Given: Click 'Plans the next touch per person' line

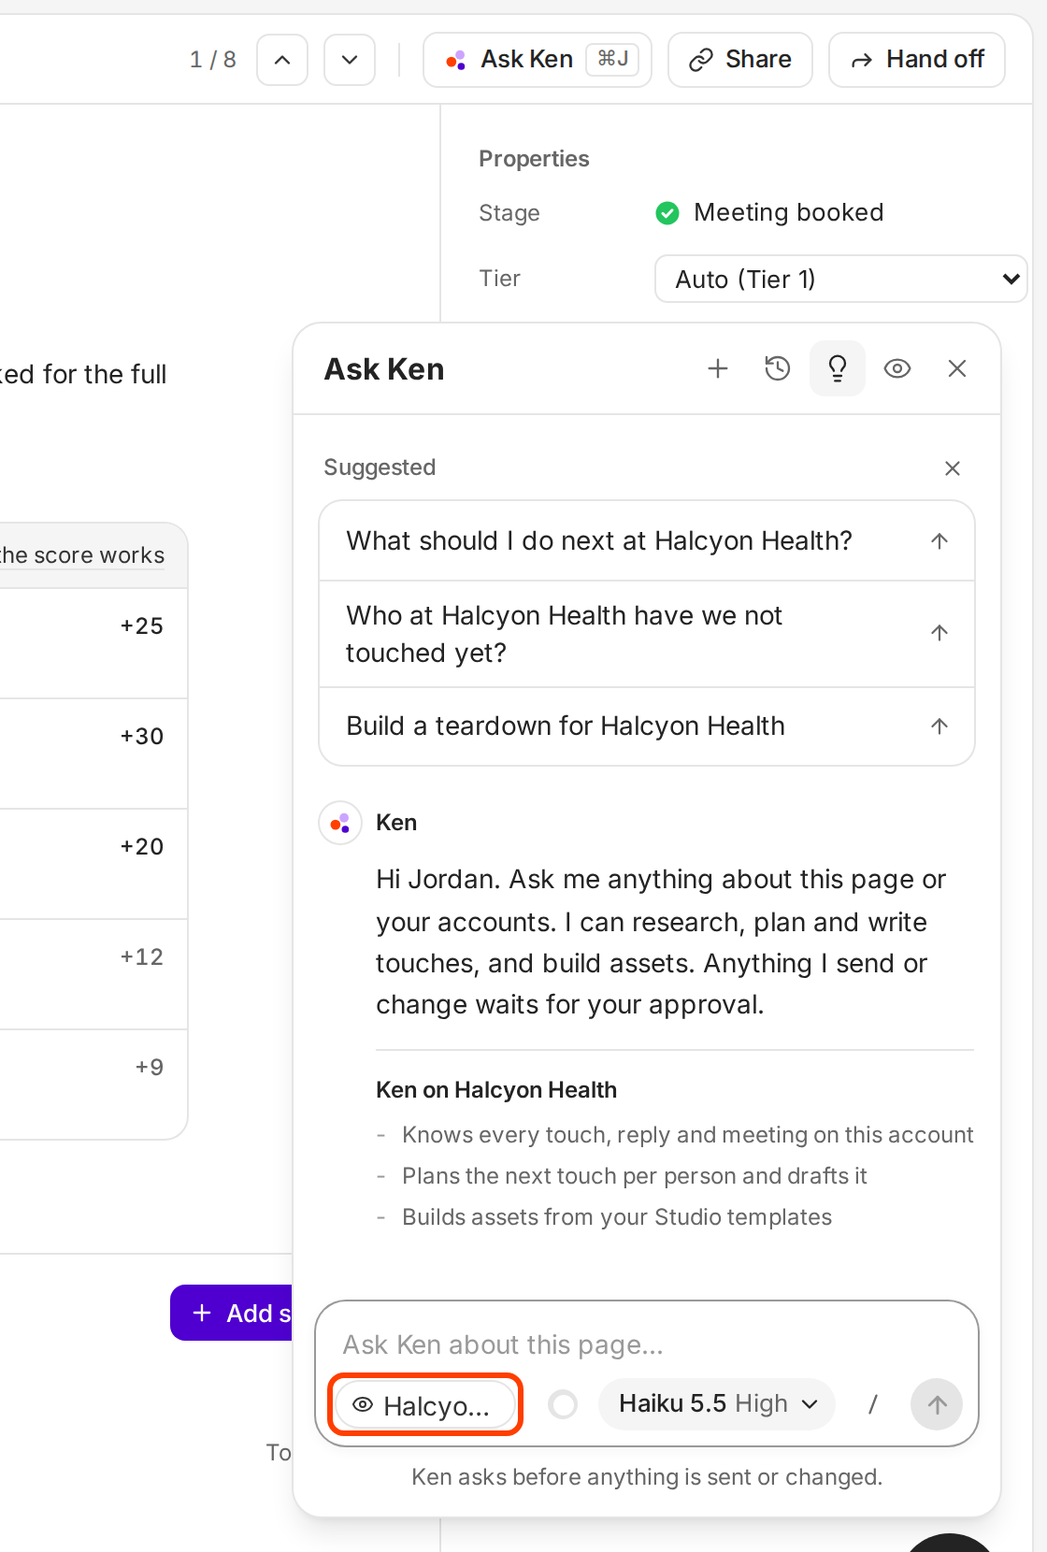Looking at the screenshot, I should [635, 1176].
